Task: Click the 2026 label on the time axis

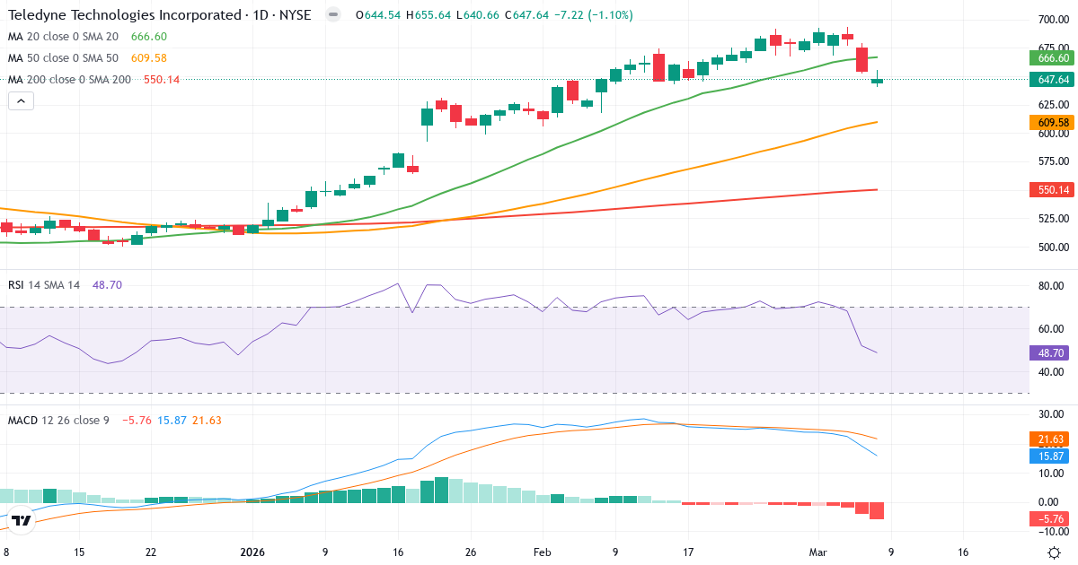Action: click(x=252, y=552)
